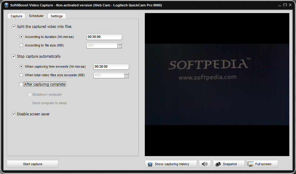This screenshot has height=174, width=296.
Task: Select According to file size (MB) option
Action: [21, 45]
